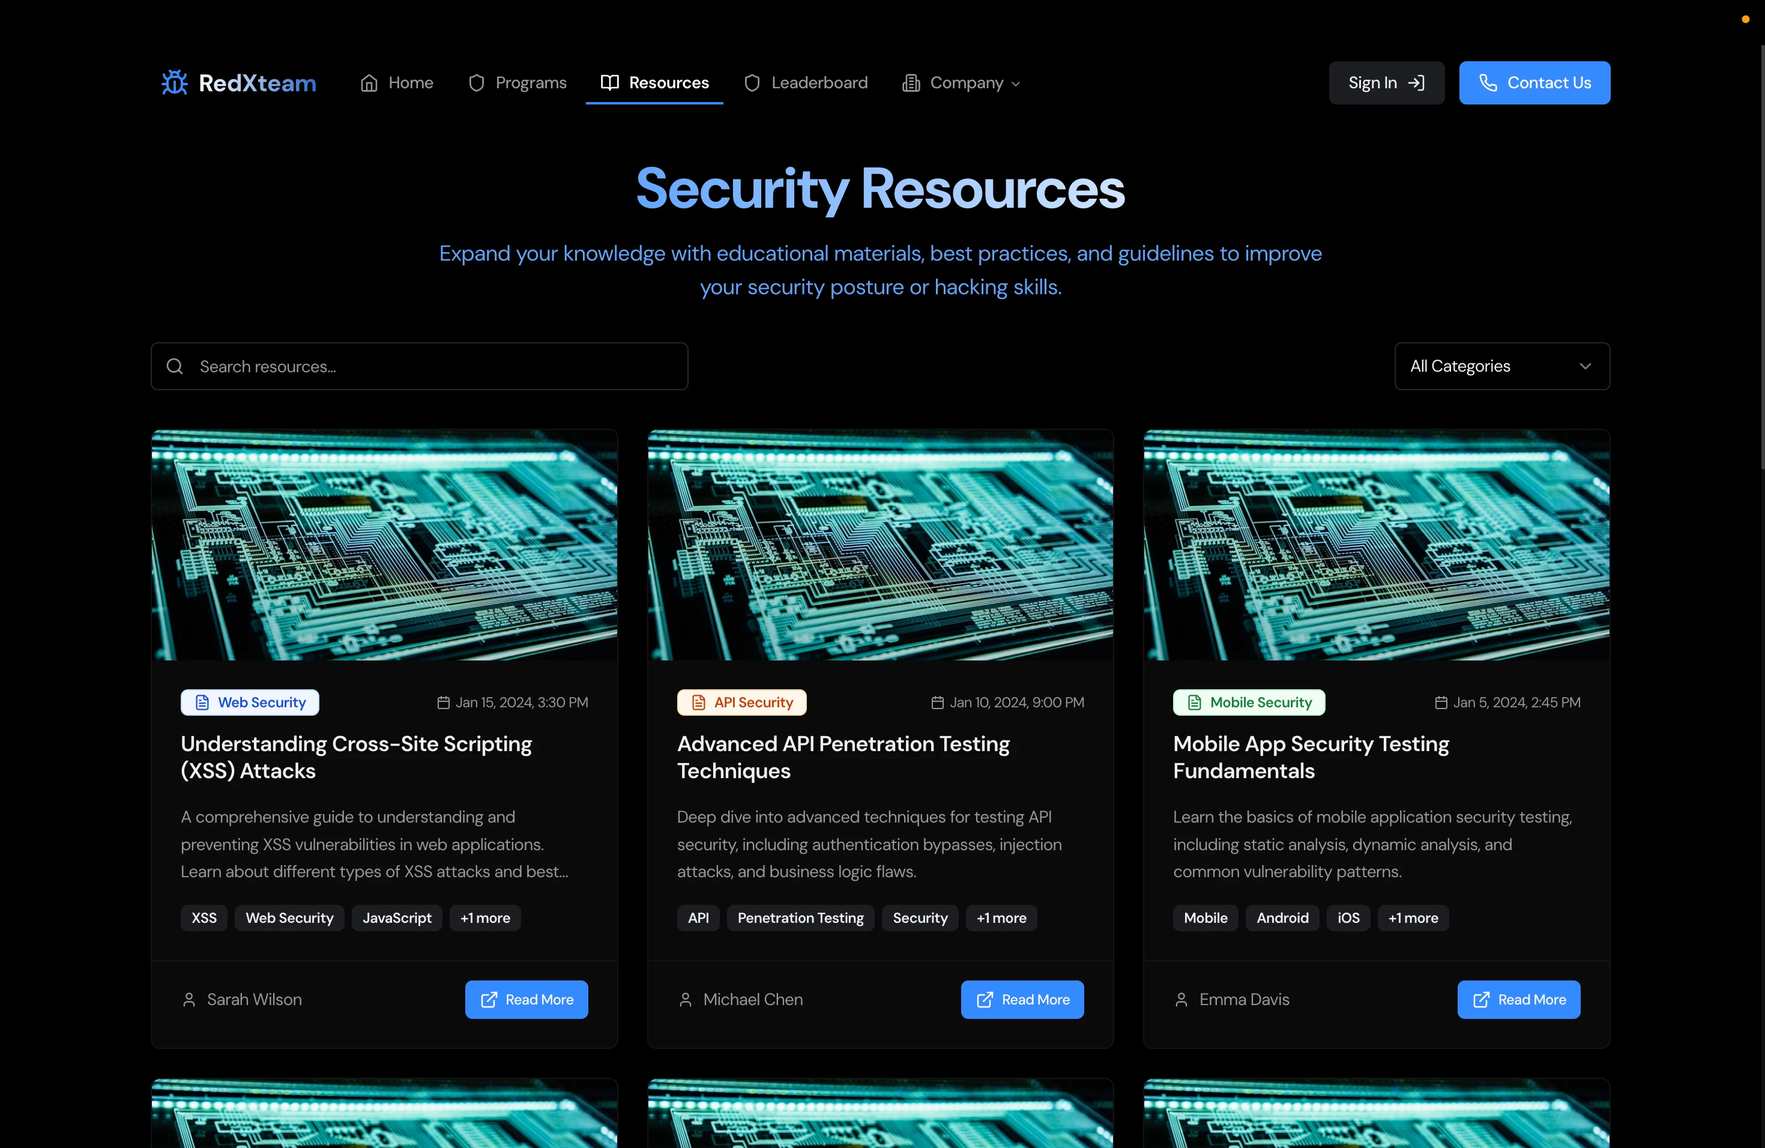Expand '+1 more' tags on the XSS article

[485, 918]
